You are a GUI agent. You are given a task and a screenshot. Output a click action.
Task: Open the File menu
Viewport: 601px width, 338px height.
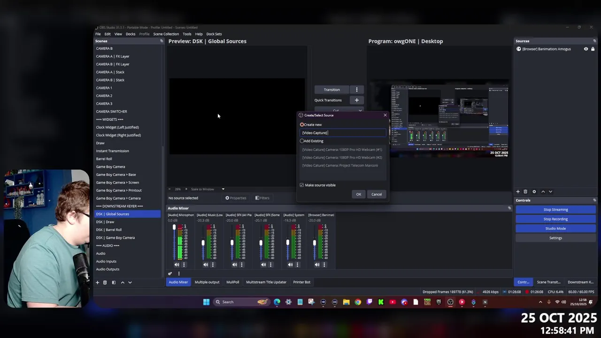click(x=98, y=34)
